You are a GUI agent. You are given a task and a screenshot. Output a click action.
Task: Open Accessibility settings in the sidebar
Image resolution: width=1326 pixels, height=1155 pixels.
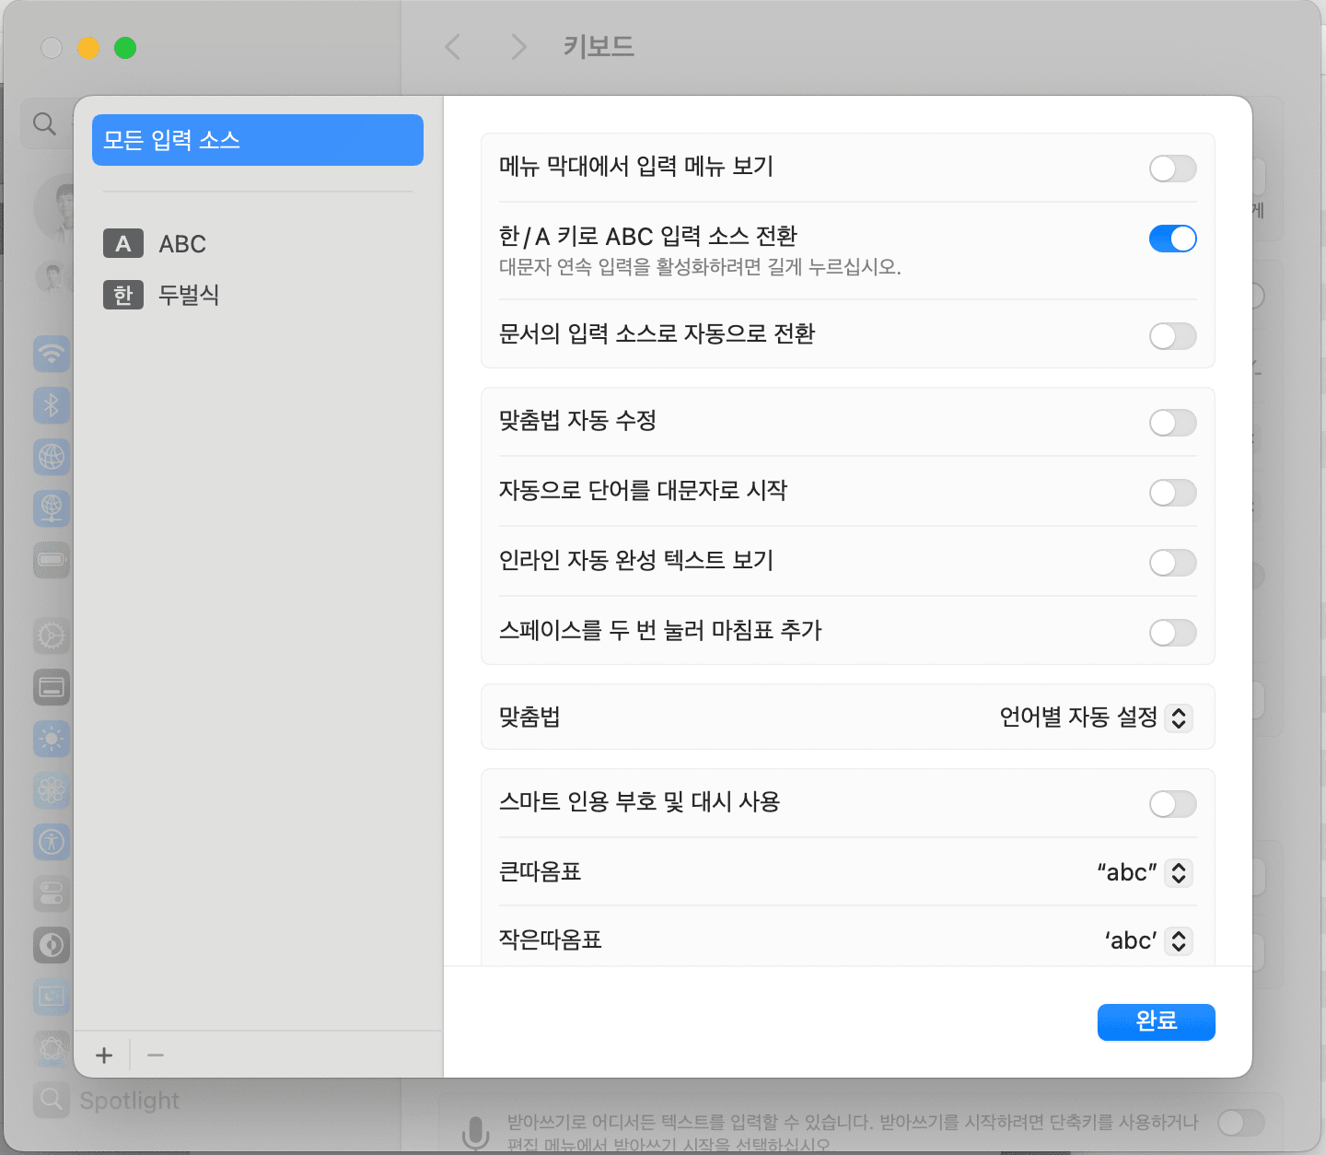coord(52,842)
